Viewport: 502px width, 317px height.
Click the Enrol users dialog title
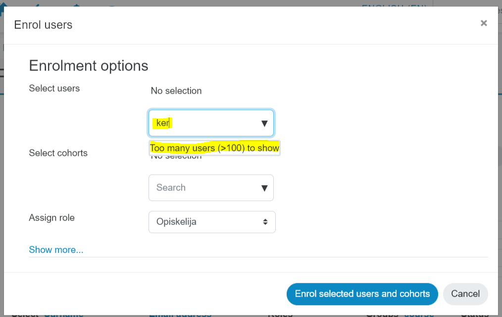point(43,25)
